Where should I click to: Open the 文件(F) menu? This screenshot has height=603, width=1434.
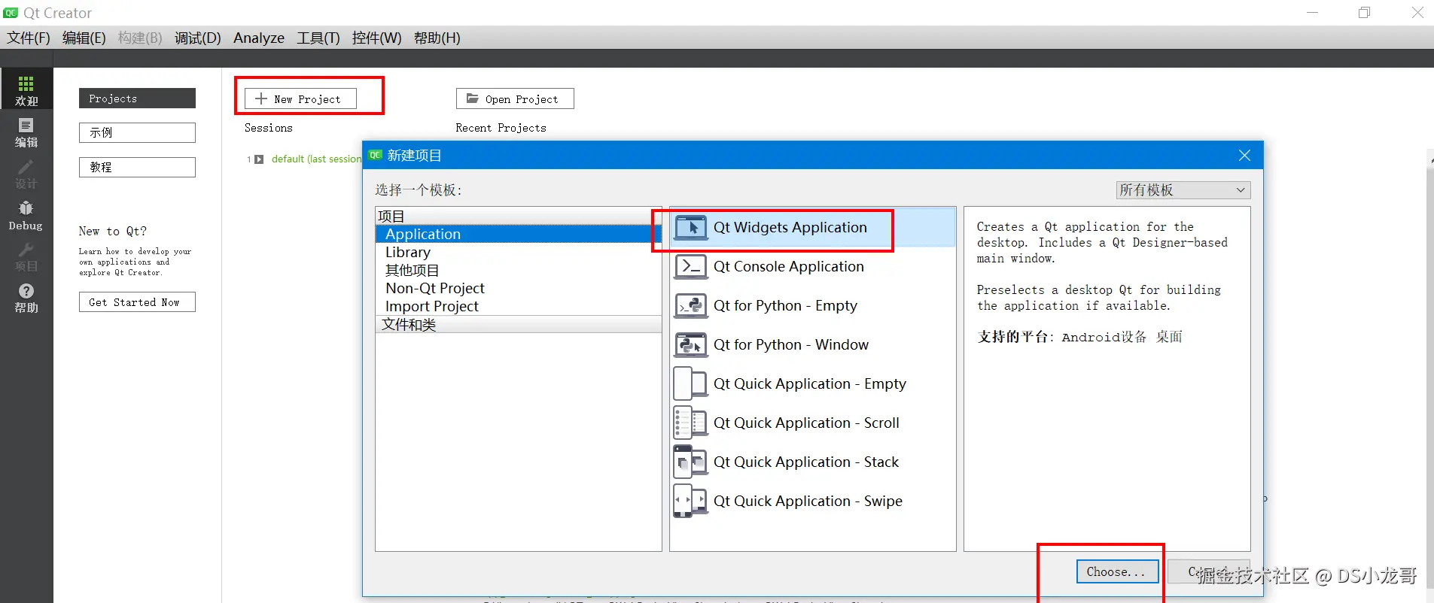click(29, 38)
